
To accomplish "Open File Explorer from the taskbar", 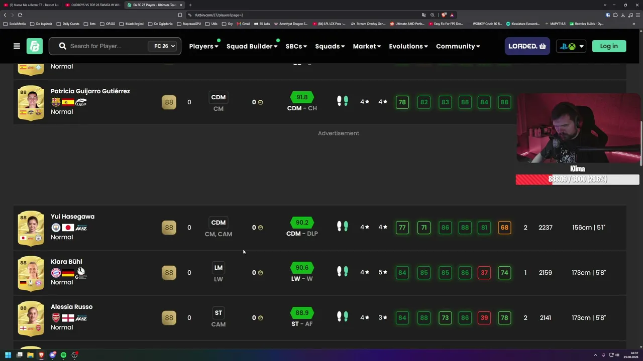I will 30,355.
